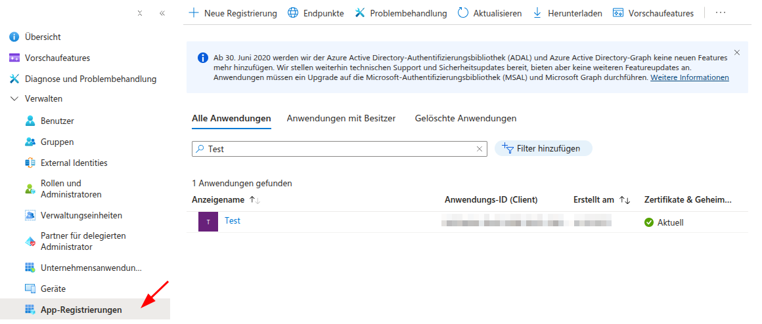This screenshot has height=324, width=762.
Task: Collapse the Verwalten section
Action: click(x=14, y=99)
